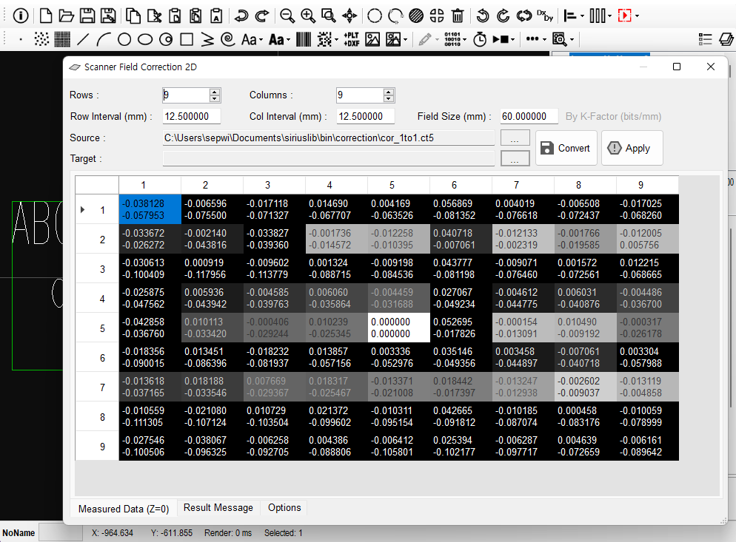Click the trash can delete icon
The width and height of the screenshot is (736, 542).
(458, 16)
